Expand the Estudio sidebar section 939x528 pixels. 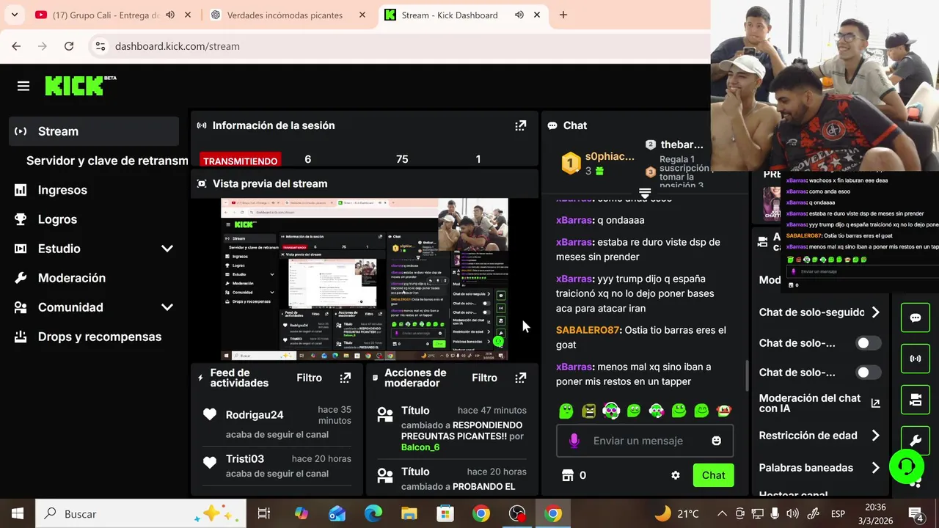pos(167,249)
